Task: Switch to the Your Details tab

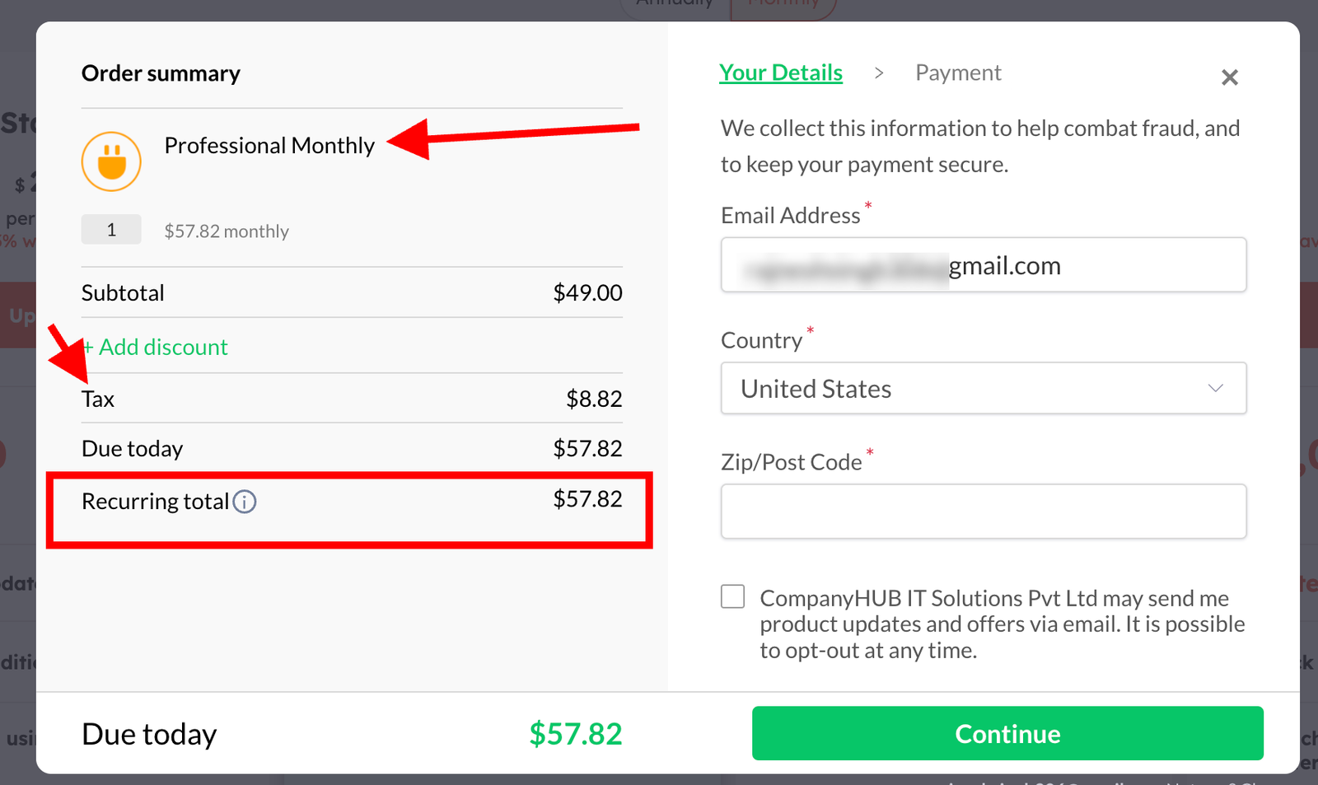Action: point(781,72)
